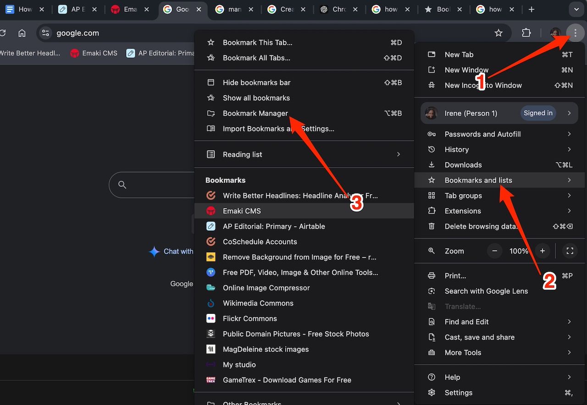Increase zoom with plus button
The width and height of the screenshot is (587, 405).
pos(543,251)
